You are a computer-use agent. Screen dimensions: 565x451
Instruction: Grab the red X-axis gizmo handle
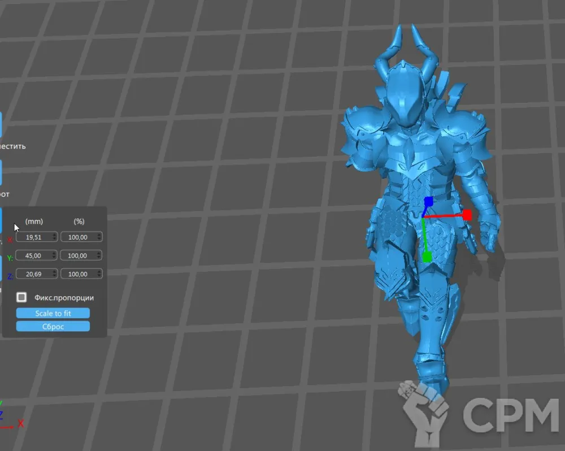pyautogui.click(x=467, y=215)
